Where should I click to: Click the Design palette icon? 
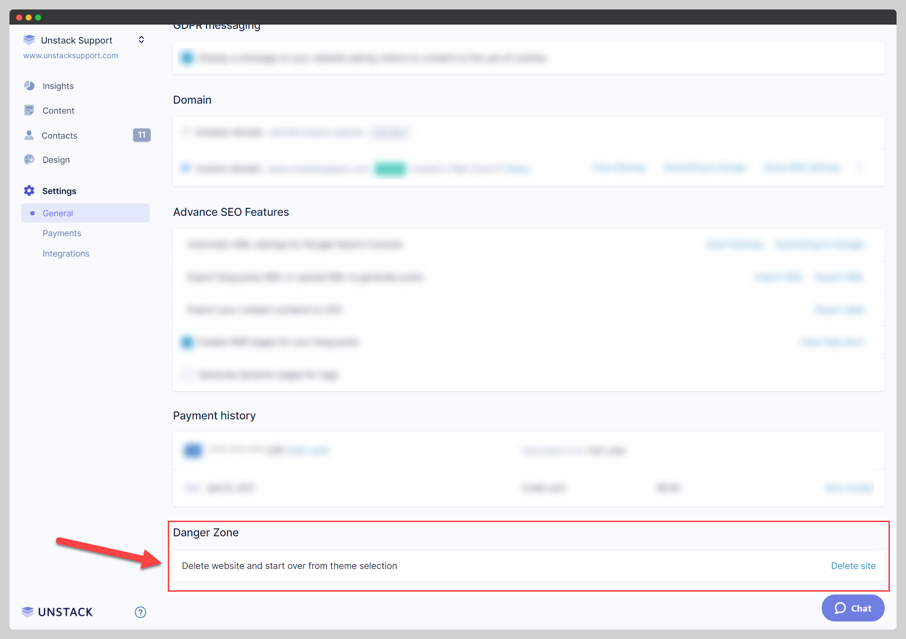tap(29, 160)
